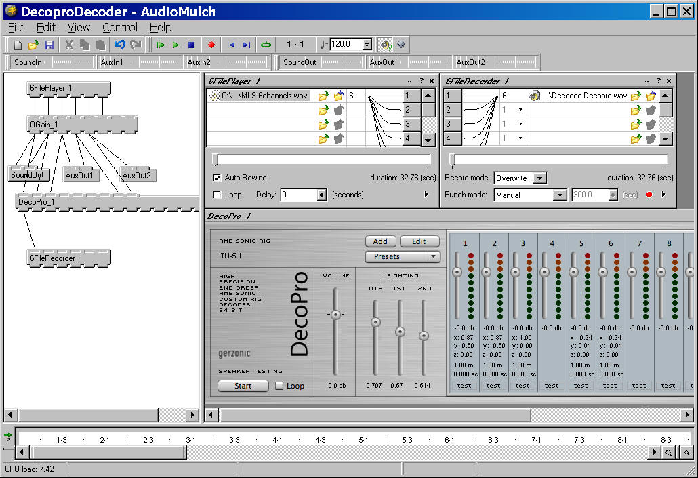
Task: Click the red Record icon in main toolbar
Action: click(x=211, y=45)
